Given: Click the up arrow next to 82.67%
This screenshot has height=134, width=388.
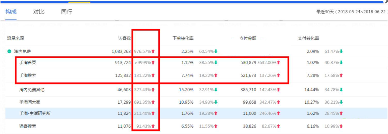Looking at the screenshot, I should (x=279, y=126).
